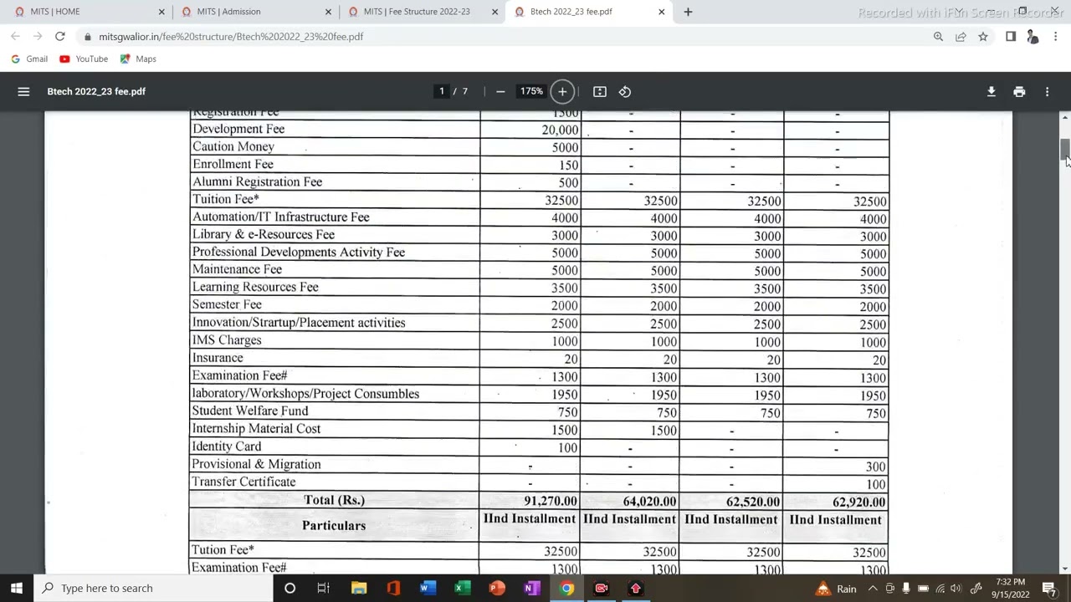Open Excel from the taskbar
The width and height of the screenshot is (1071, 602).
click(x=462, y=588)
